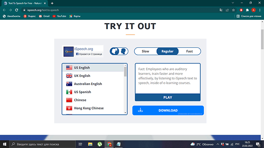Click the share page icon

click(x=227, y=10)
